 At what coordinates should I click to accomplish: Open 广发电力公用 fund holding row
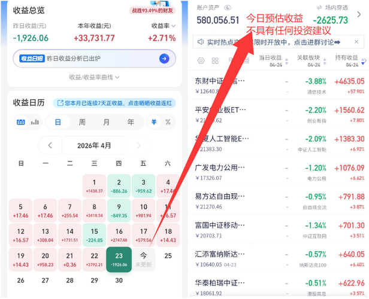point(279,172)
